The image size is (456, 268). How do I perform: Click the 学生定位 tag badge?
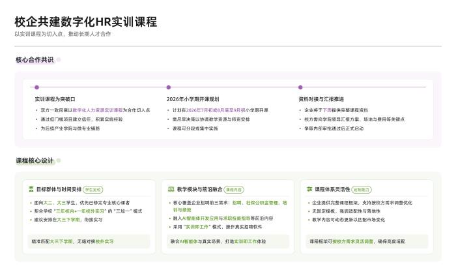click(93, 190)
